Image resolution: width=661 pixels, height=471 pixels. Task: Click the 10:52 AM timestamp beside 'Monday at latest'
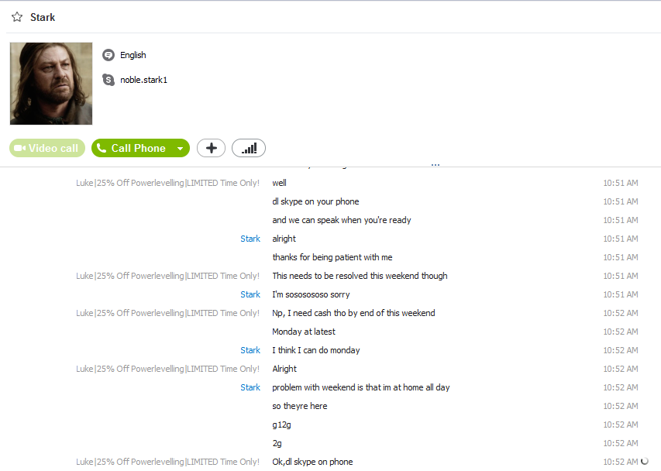point(621,332)
